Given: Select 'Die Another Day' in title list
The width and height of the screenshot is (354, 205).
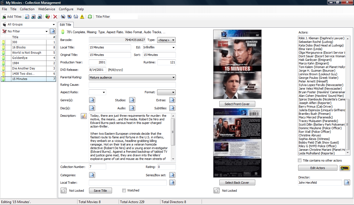Looking at the screenshot, I should click(28, 69).
